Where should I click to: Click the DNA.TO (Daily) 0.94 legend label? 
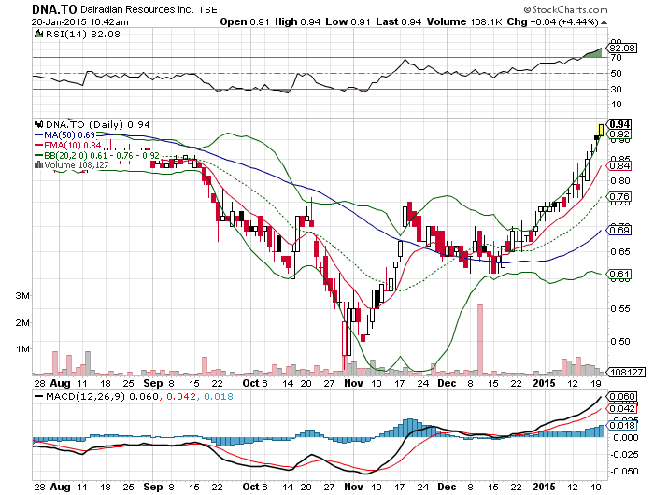pyautogui.click(x=97, y=124)
